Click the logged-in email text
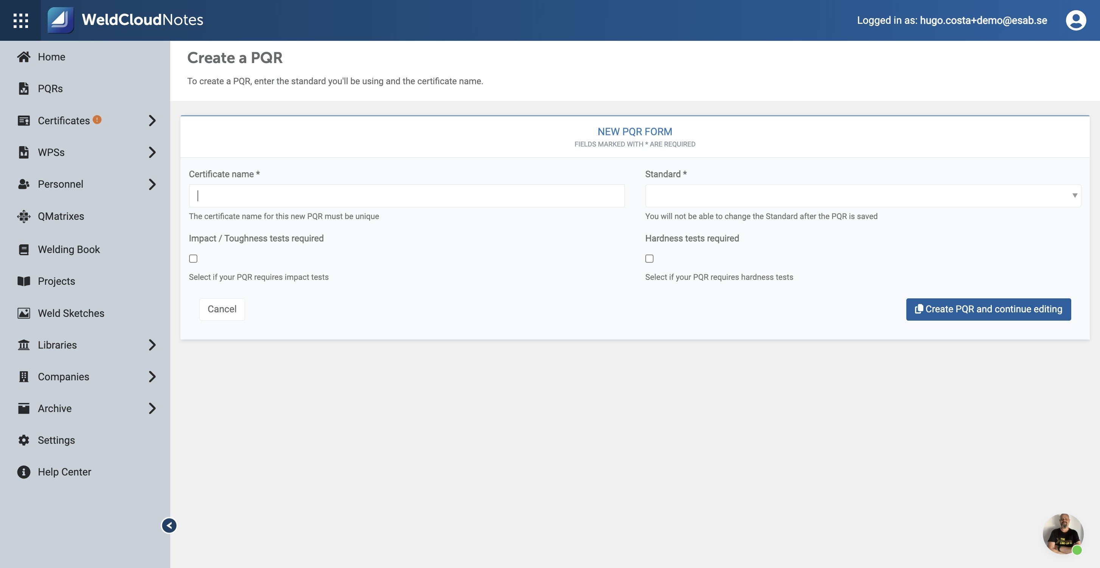The width and height of the screenshot is (1100, 568). click(983, 20)
